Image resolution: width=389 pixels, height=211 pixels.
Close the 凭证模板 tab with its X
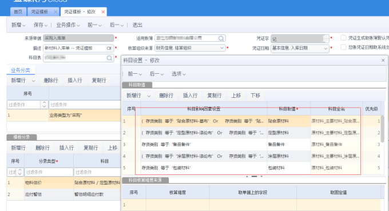point(55,11)
